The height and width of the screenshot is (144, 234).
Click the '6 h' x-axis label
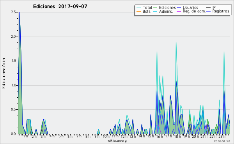[70, 137]
